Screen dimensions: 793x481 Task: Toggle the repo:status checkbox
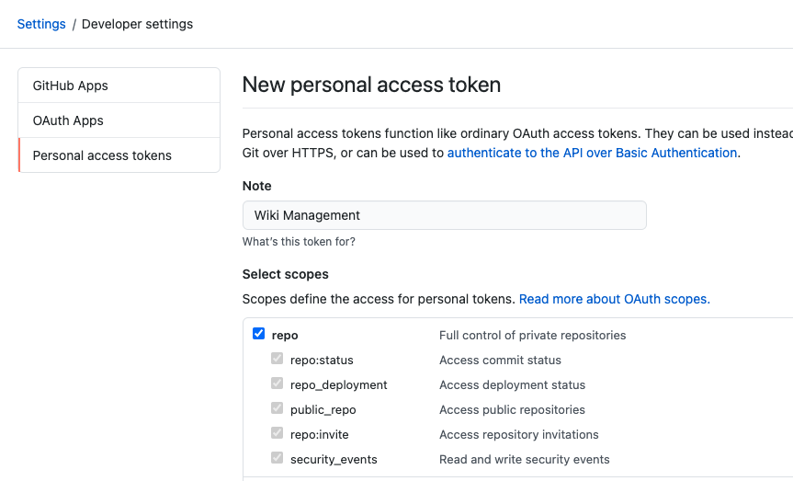(x=277, y=360)
